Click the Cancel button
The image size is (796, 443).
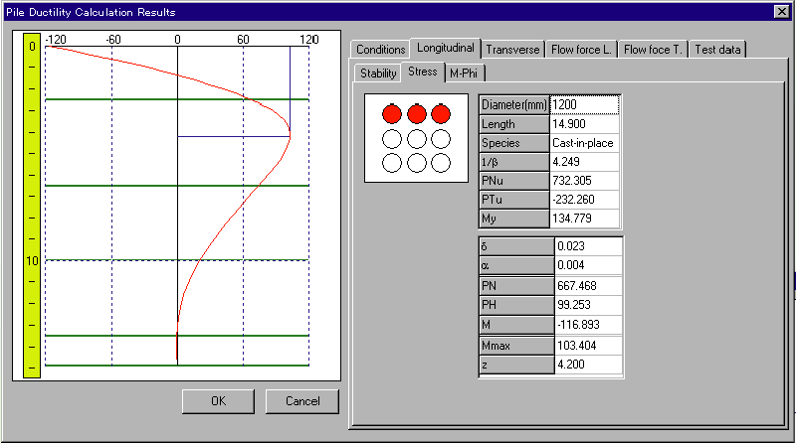(x=301, y=401)
